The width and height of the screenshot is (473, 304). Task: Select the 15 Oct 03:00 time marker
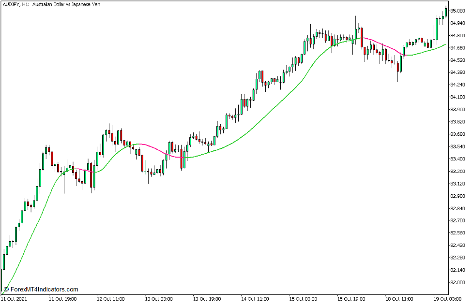[x=303, y=299]
